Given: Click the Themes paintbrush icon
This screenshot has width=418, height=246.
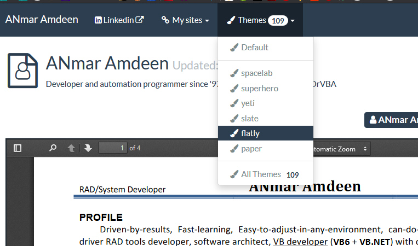Looking at the screenshot, I should click(x=231, y=20).
